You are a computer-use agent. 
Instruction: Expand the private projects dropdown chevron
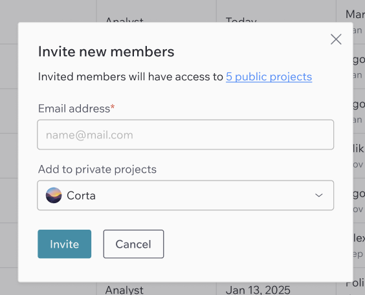tap(318, 195)
